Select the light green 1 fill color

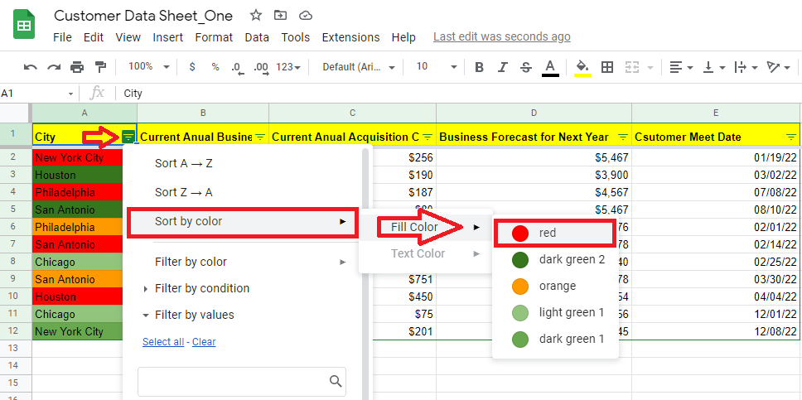[555, 312]
